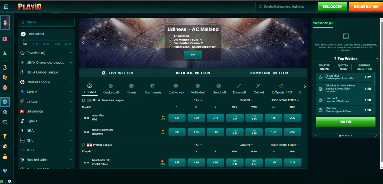
Task: Collapse the sidebar with the panel toggle icon
Action: click(x=6, y=6)
